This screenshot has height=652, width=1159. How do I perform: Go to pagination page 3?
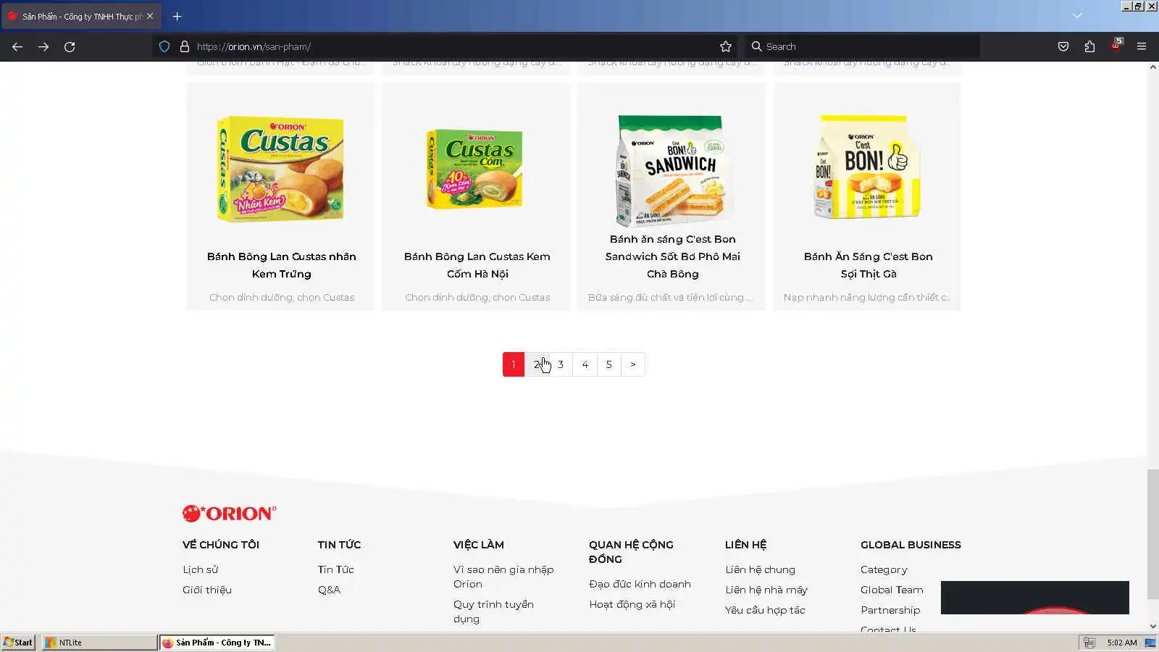[561, 364]
